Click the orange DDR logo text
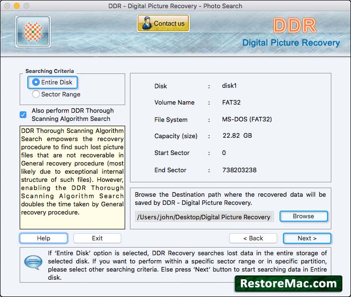The height and width of the screenshot is (297, 351). (295, 25)
